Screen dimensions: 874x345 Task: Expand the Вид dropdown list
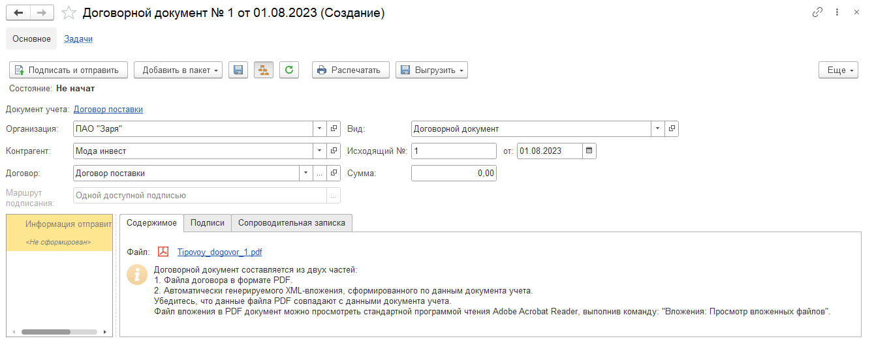point(658,129)
